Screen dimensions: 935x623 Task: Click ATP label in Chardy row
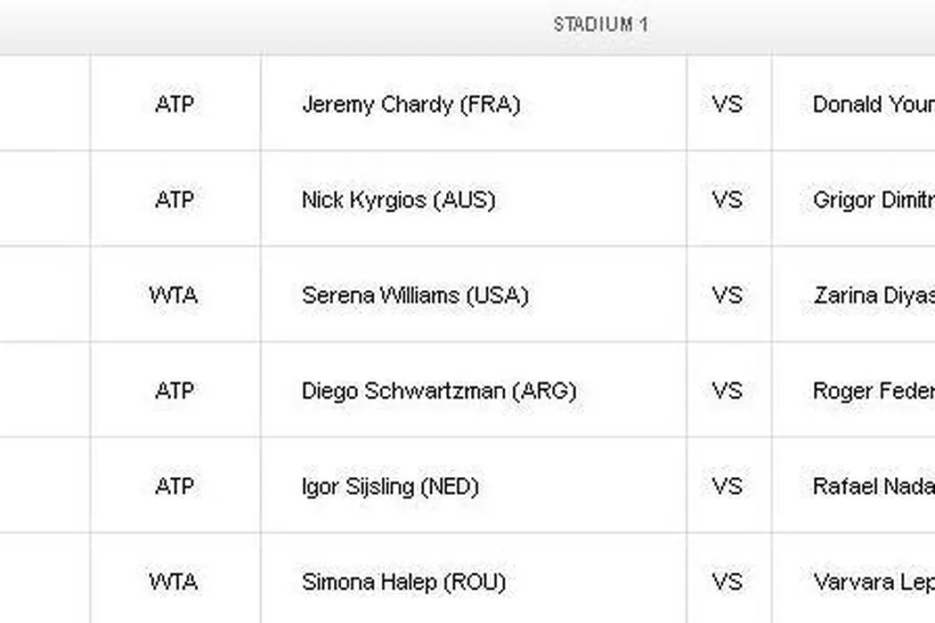pos(175,104)
